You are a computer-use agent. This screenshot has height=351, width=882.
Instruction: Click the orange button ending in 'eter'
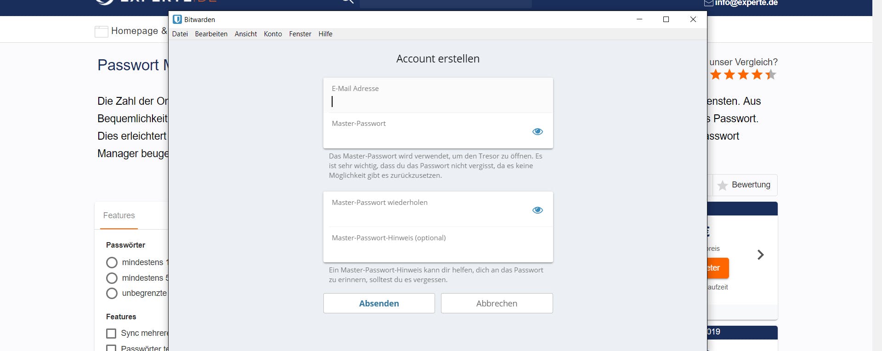[x=718, y=268]
